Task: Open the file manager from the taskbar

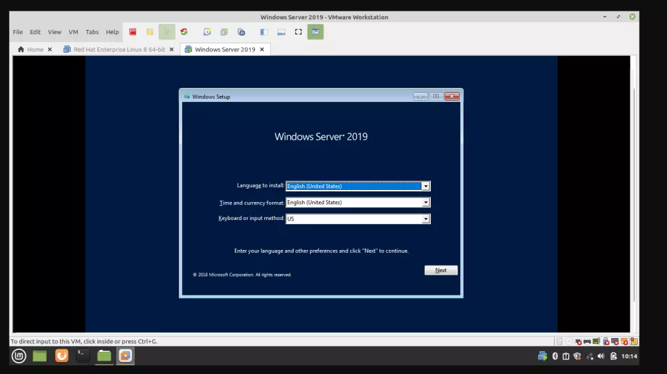Action: point(104,356)
